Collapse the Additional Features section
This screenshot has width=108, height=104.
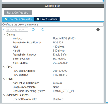4,95
